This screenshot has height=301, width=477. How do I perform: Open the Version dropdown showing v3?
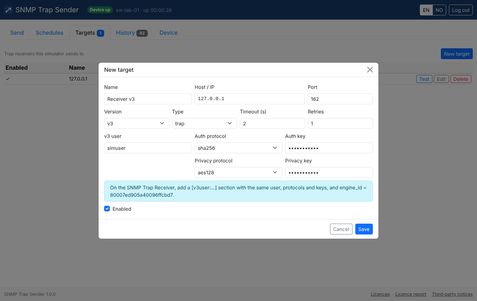[x=136, y=123]
